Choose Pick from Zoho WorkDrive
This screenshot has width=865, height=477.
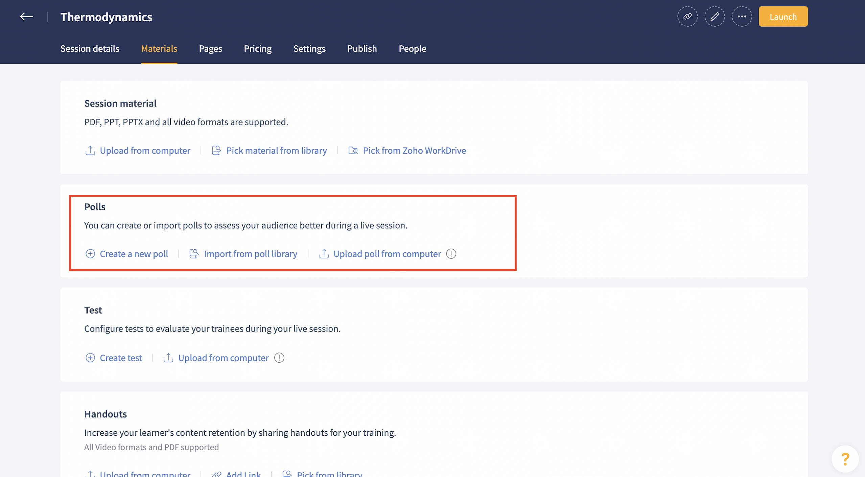click(407, 151)
